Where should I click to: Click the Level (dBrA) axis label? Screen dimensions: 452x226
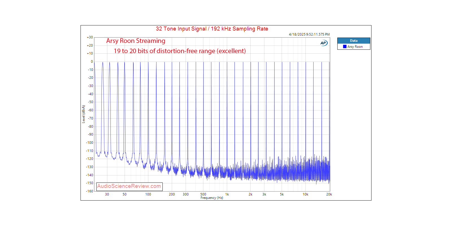pos(83,114)
